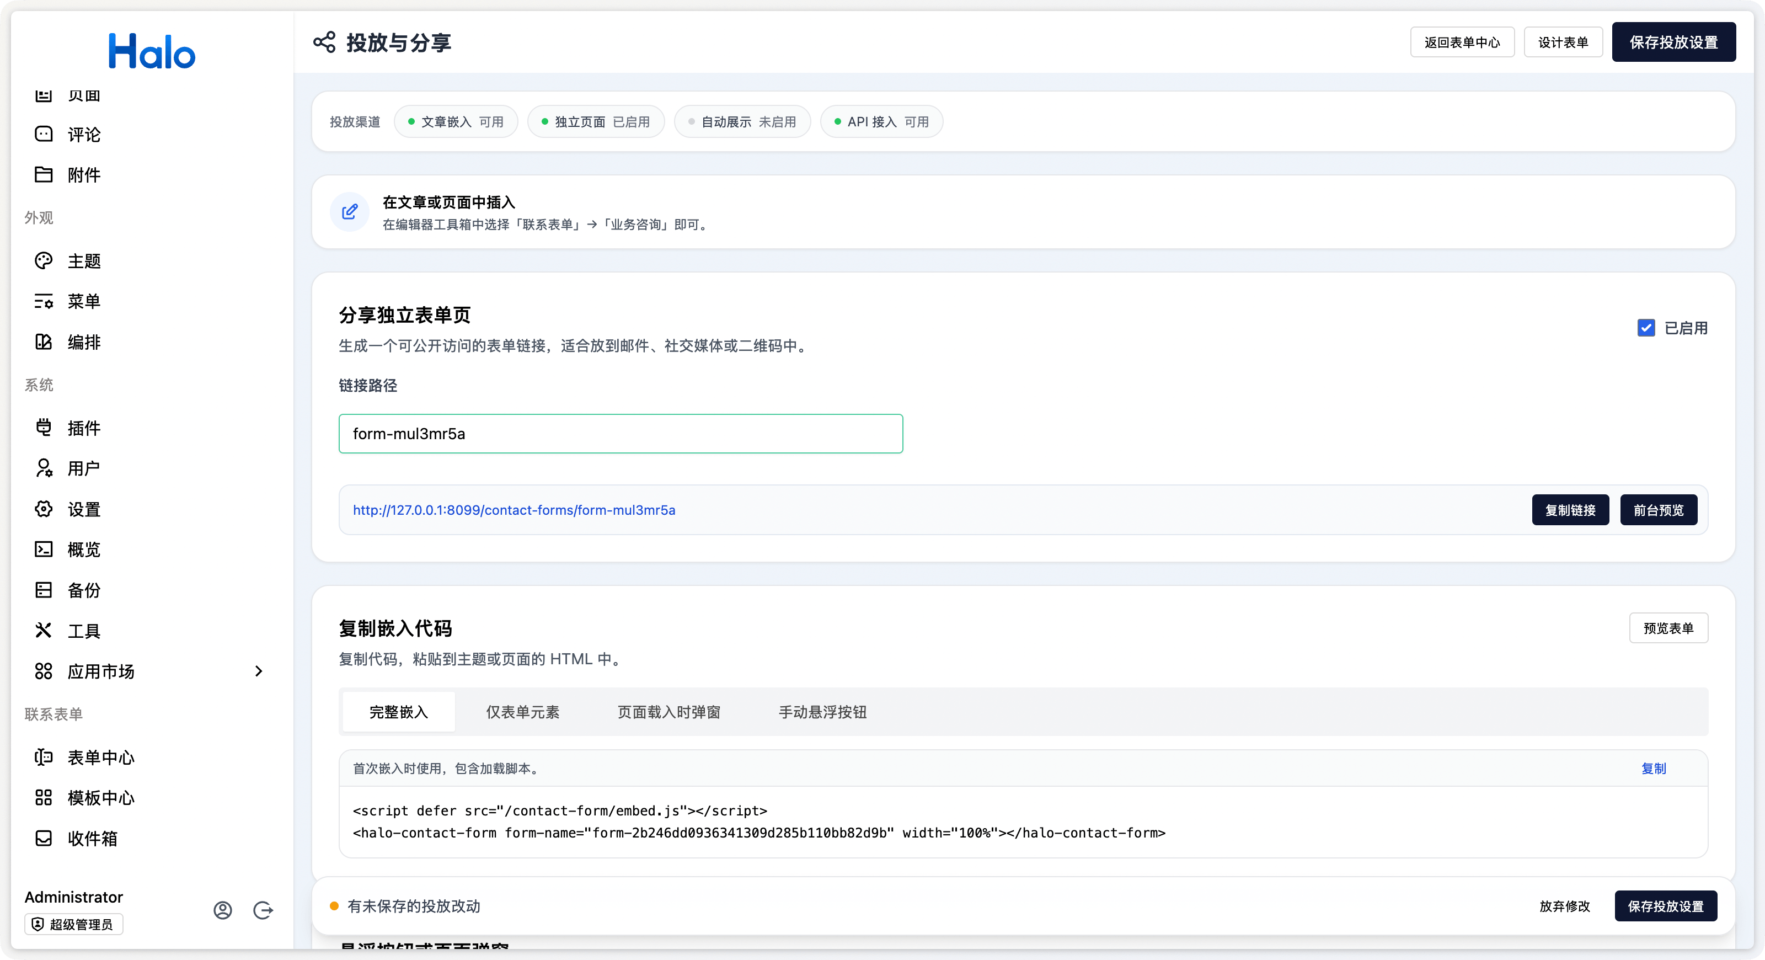Click the 附件 folder icon
The width and height of the screenshot is (1765, 960).
43,175
